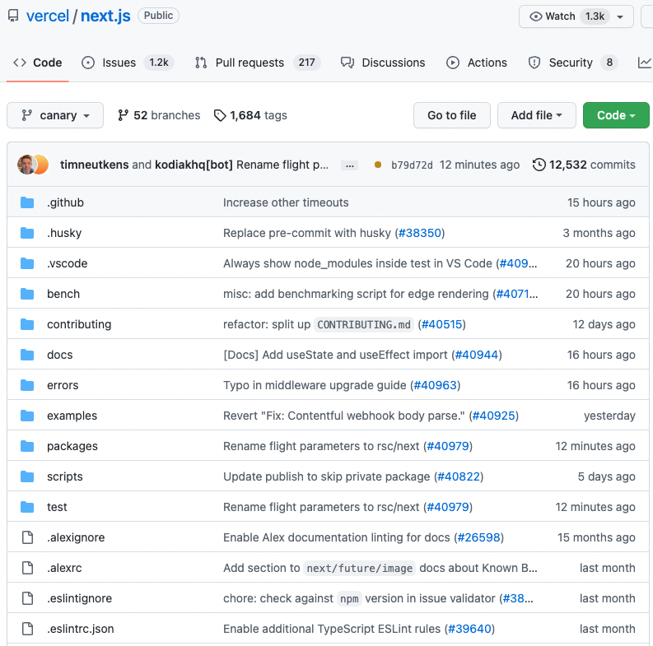The image size is (653, 646).
Task: Click the orange pending status dot
Action: [x=378, y=165]
